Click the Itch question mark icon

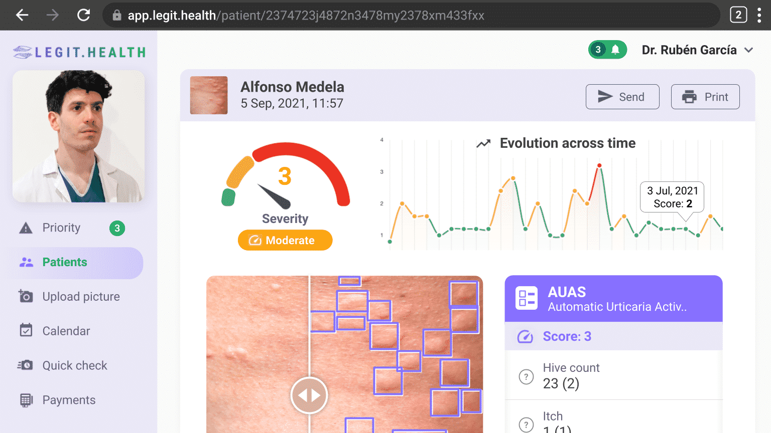pyautogui.click(x=526, y=424)
